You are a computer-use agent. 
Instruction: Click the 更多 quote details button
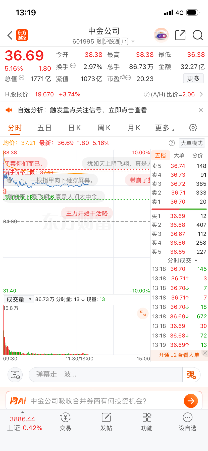pyautogui.click(x=193, y=79)
